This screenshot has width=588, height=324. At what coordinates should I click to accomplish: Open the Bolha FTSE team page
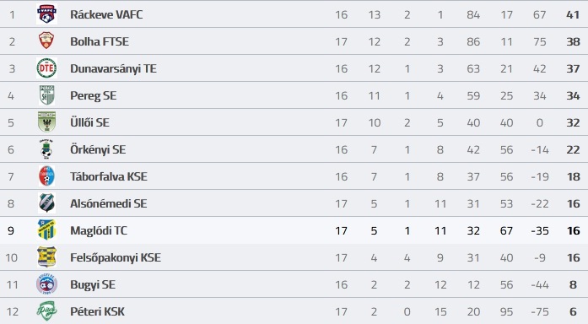pos(100,41)
